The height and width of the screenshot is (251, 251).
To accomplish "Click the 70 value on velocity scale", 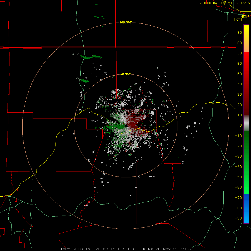I will point(240,53).
